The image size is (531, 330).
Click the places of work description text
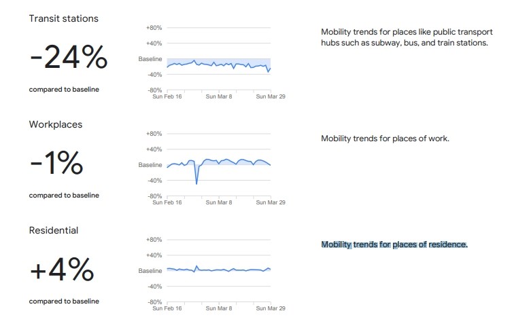tap(385, 139)
